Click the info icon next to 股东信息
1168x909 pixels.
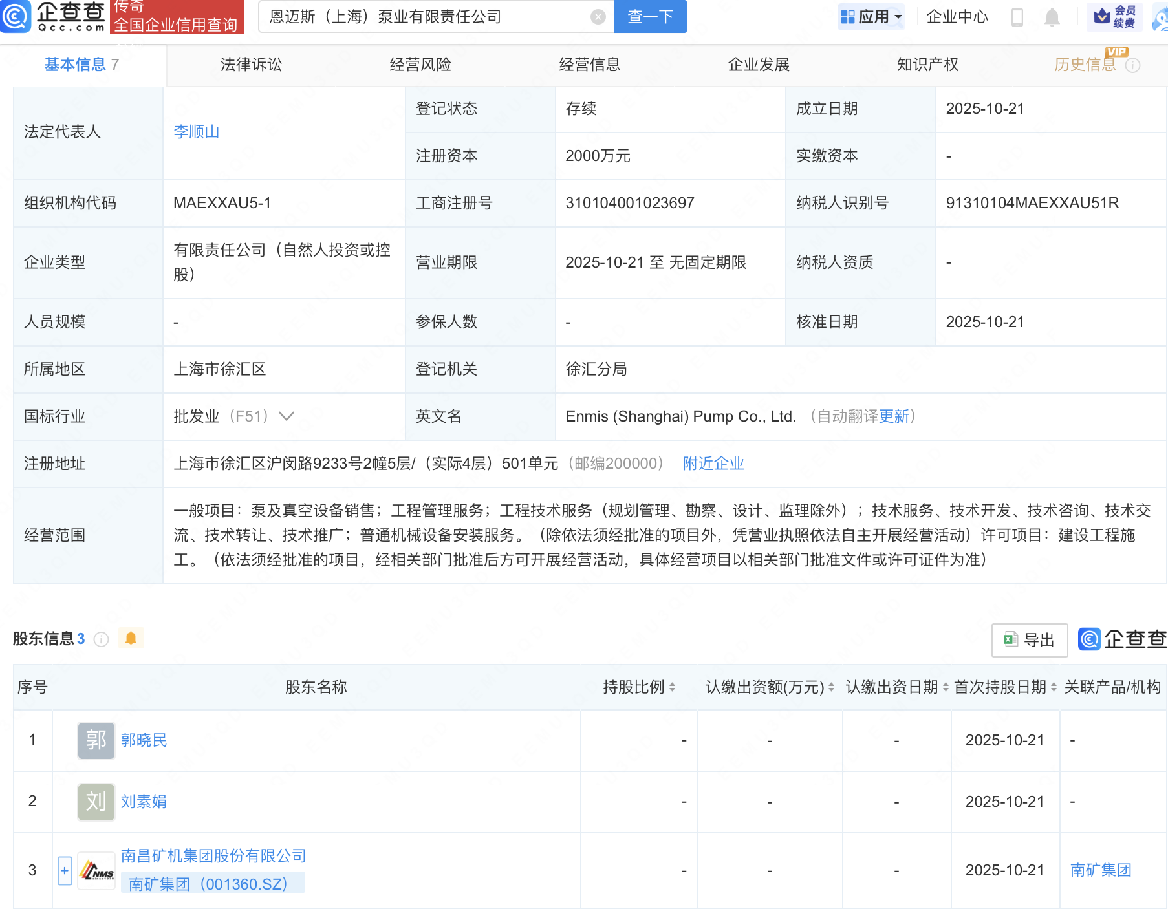coord(101,639)
